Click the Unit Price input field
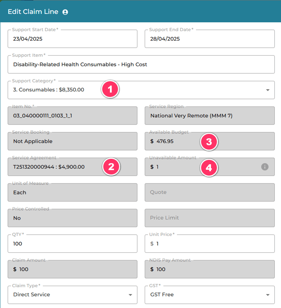 point(210,243)
